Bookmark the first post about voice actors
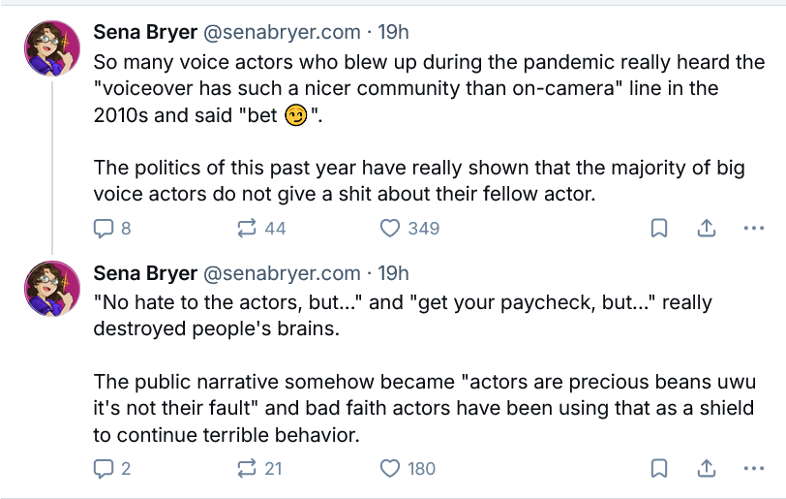Image resolution: width=786 pixels, height=499 pixels. (x=658, y=229)
